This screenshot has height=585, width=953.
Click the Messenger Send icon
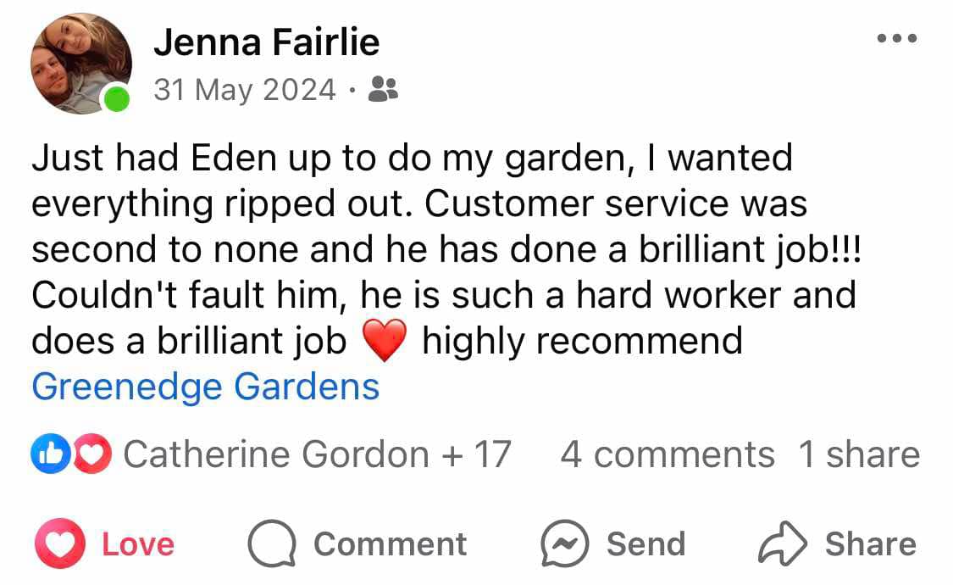point(565,543)
